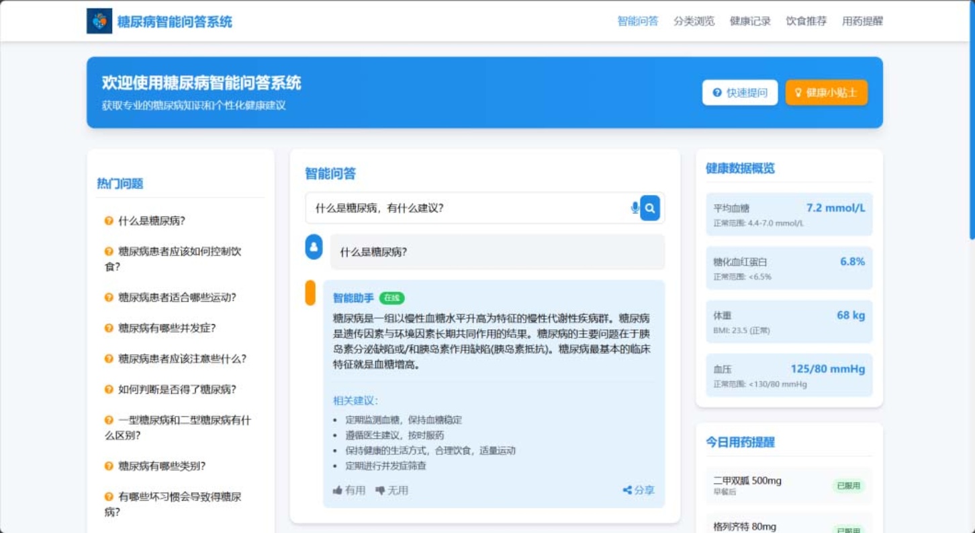
Task: Click the thumbs-up 有用 icon
Action: [338, 491]
